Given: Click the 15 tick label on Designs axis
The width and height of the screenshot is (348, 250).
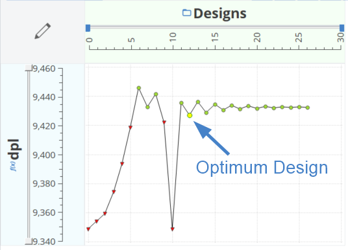Looking at the screenshot, I should (x=215, y=37).
